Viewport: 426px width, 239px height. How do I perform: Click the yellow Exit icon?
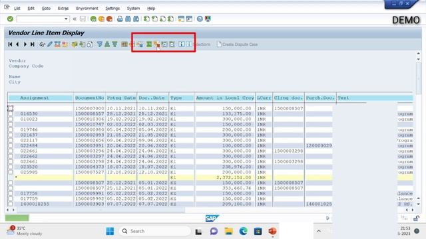101,19
